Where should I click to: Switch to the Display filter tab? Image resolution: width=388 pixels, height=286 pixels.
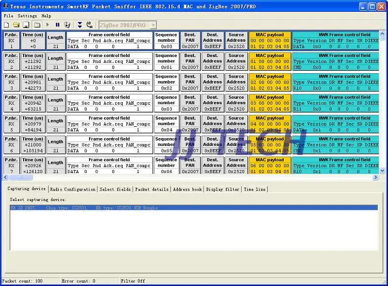pyautogui.click(x=223, y=189)
